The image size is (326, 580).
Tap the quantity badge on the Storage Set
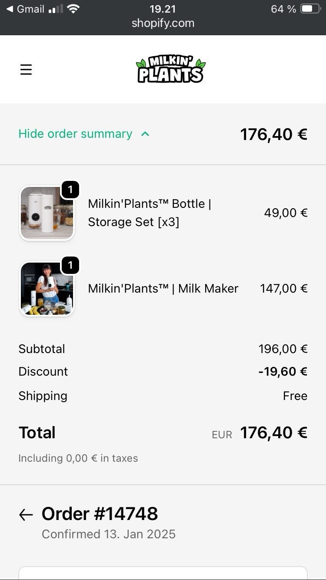coord(70,190)
